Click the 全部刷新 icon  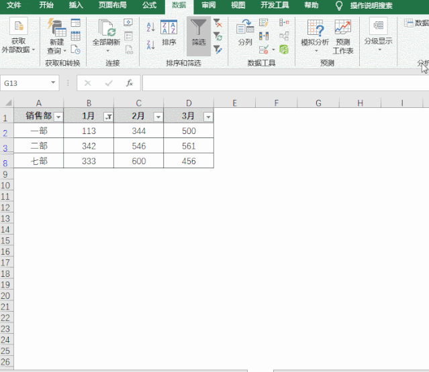tap(107, 27)
